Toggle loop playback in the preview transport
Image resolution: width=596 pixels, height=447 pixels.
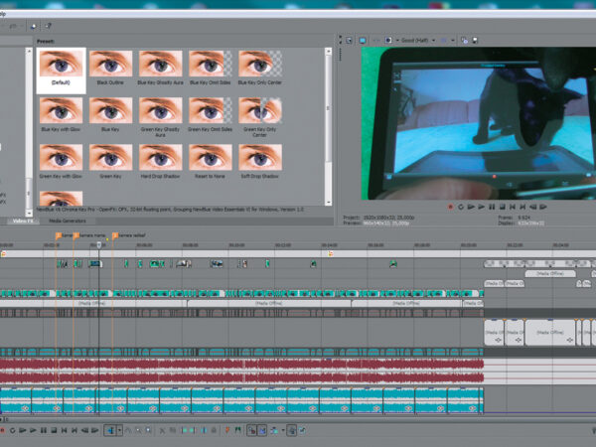459,207
